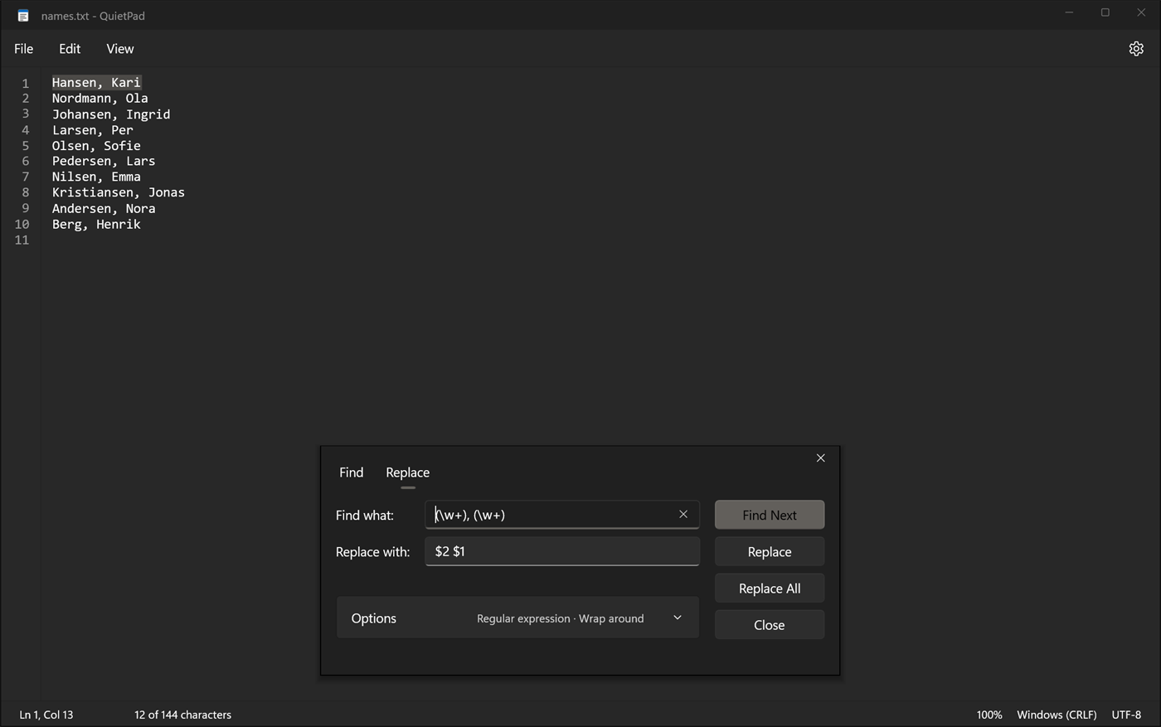The width and height of the screenshot is (1161, 727).
Task: Click the line 'Berg, Henrik'
Action: point(96,225)
